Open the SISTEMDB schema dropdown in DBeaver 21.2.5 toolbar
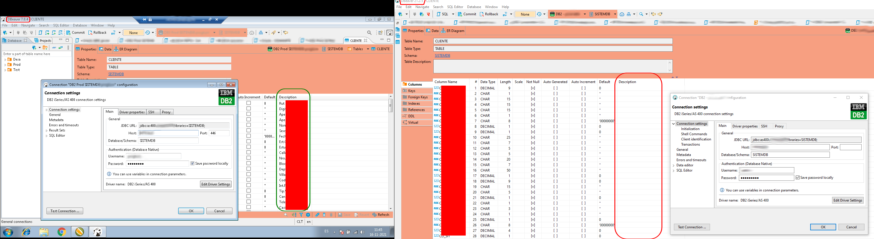Screen dimensions: 874x239 point(615,14)
